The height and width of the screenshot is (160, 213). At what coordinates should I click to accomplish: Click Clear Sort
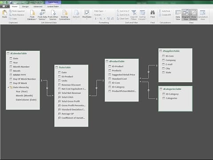click(x=122, y=19)
